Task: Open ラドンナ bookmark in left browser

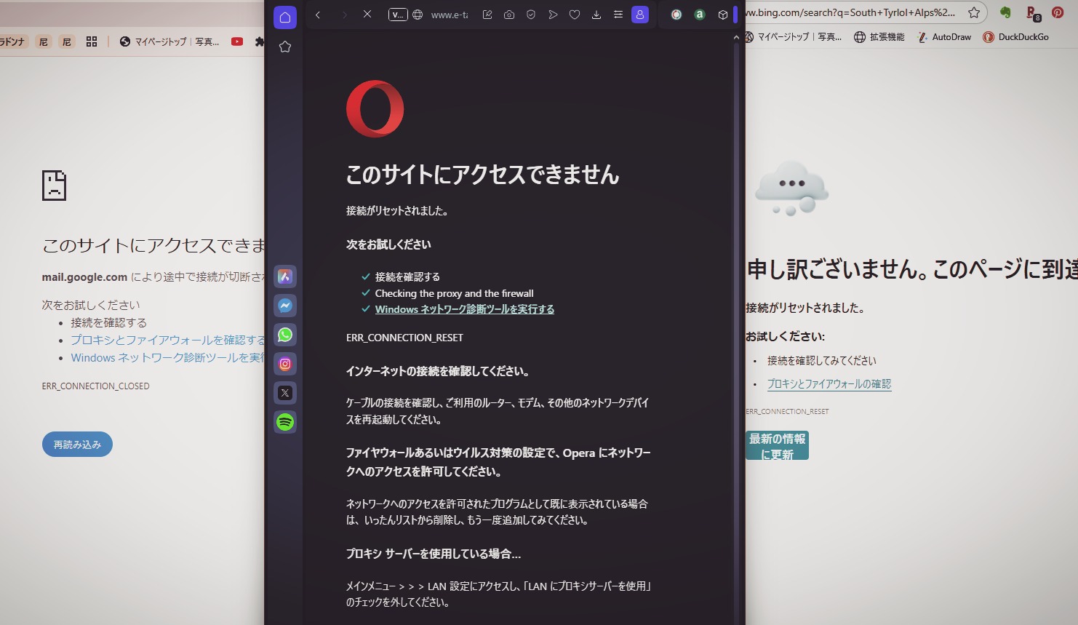Action: 12,41
